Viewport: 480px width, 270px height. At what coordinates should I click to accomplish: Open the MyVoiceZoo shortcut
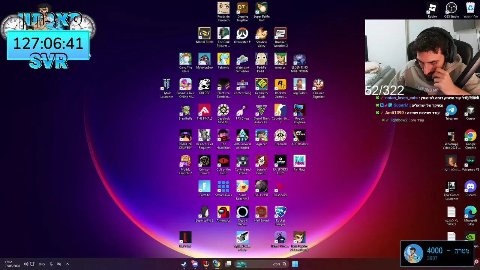tap(204, 61)
